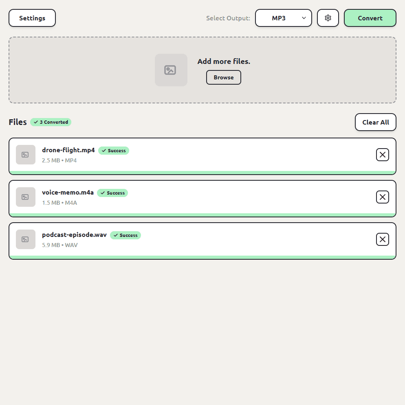
Task: Click the 'Select Output:' label
Action: tap(228, 18)
